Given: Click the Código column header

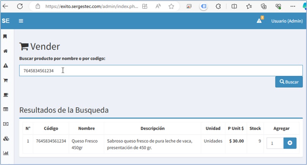Looking at the screenshot, I should [51, 129].
